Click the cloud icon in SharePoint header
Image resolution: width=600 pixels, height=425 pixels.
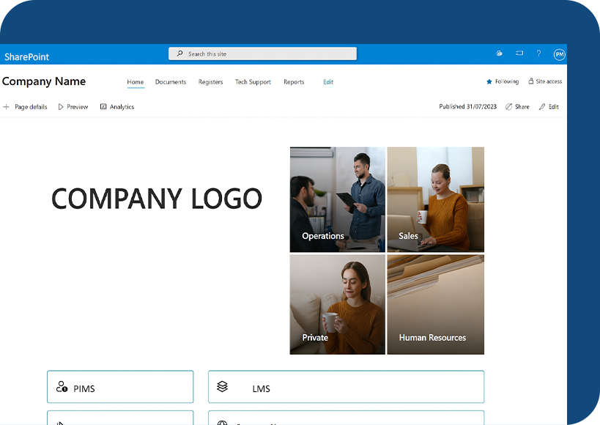point(499,53)
